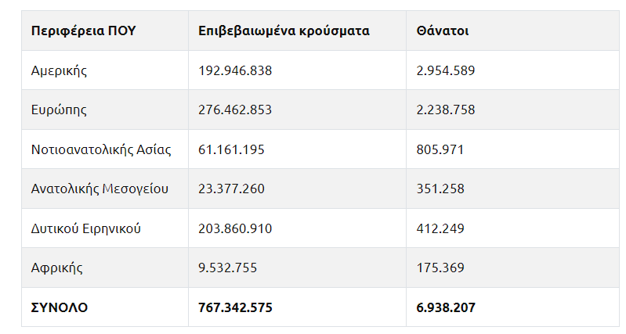Image resolution: width=626 pixels, height=334 pixels.
Task: Click the deaths value 2.238.758
Action: coord(446,110)
